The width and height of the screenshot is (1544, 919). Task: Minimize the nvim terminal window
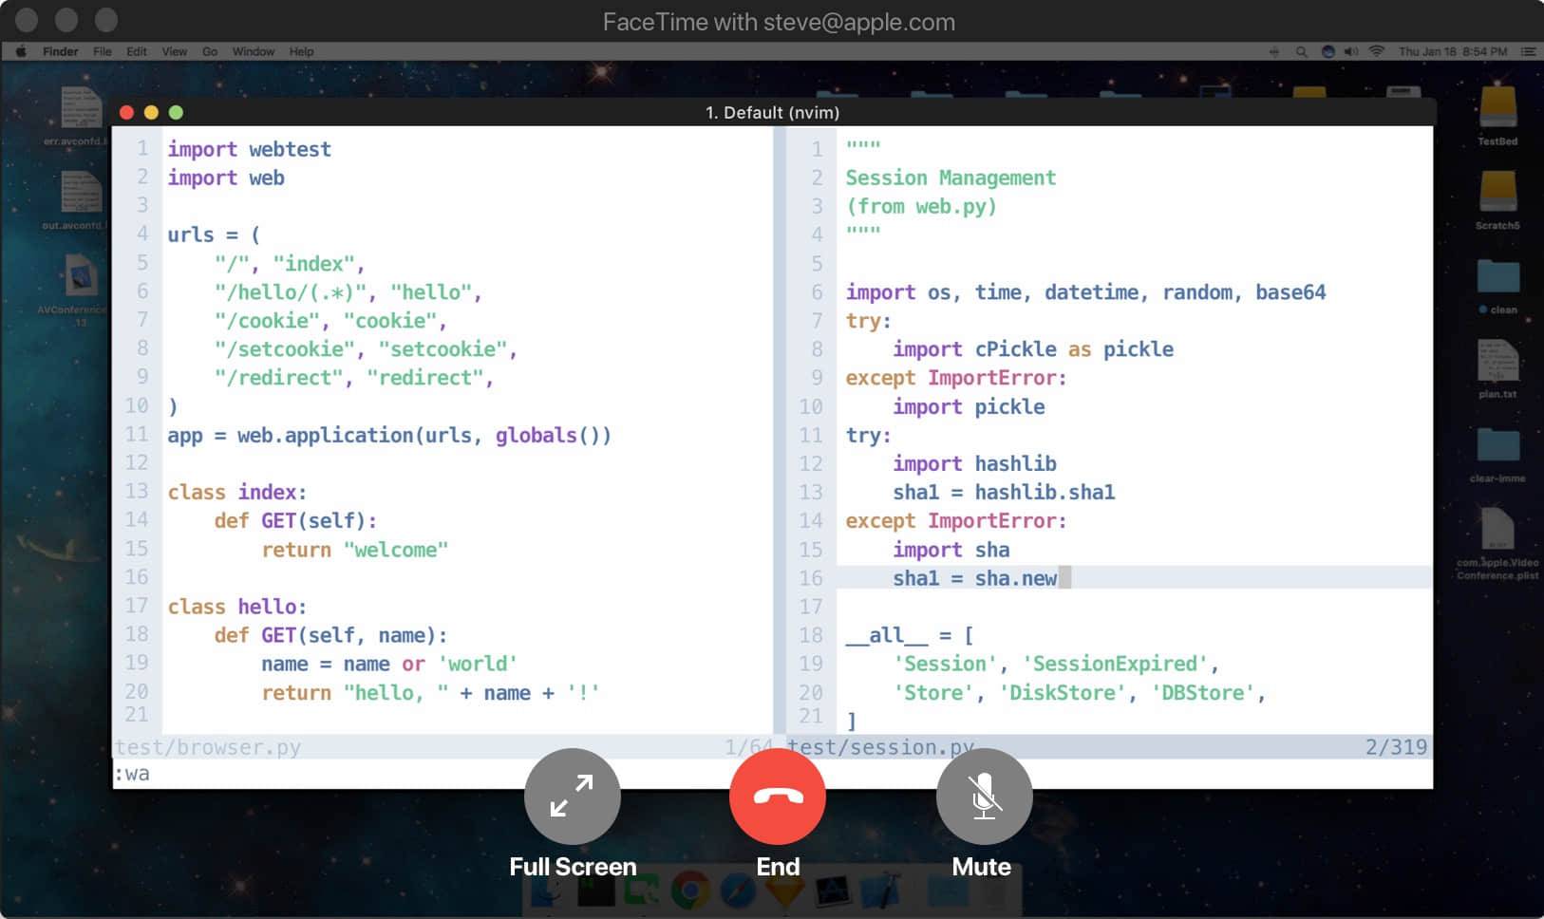tap(151, 112)
